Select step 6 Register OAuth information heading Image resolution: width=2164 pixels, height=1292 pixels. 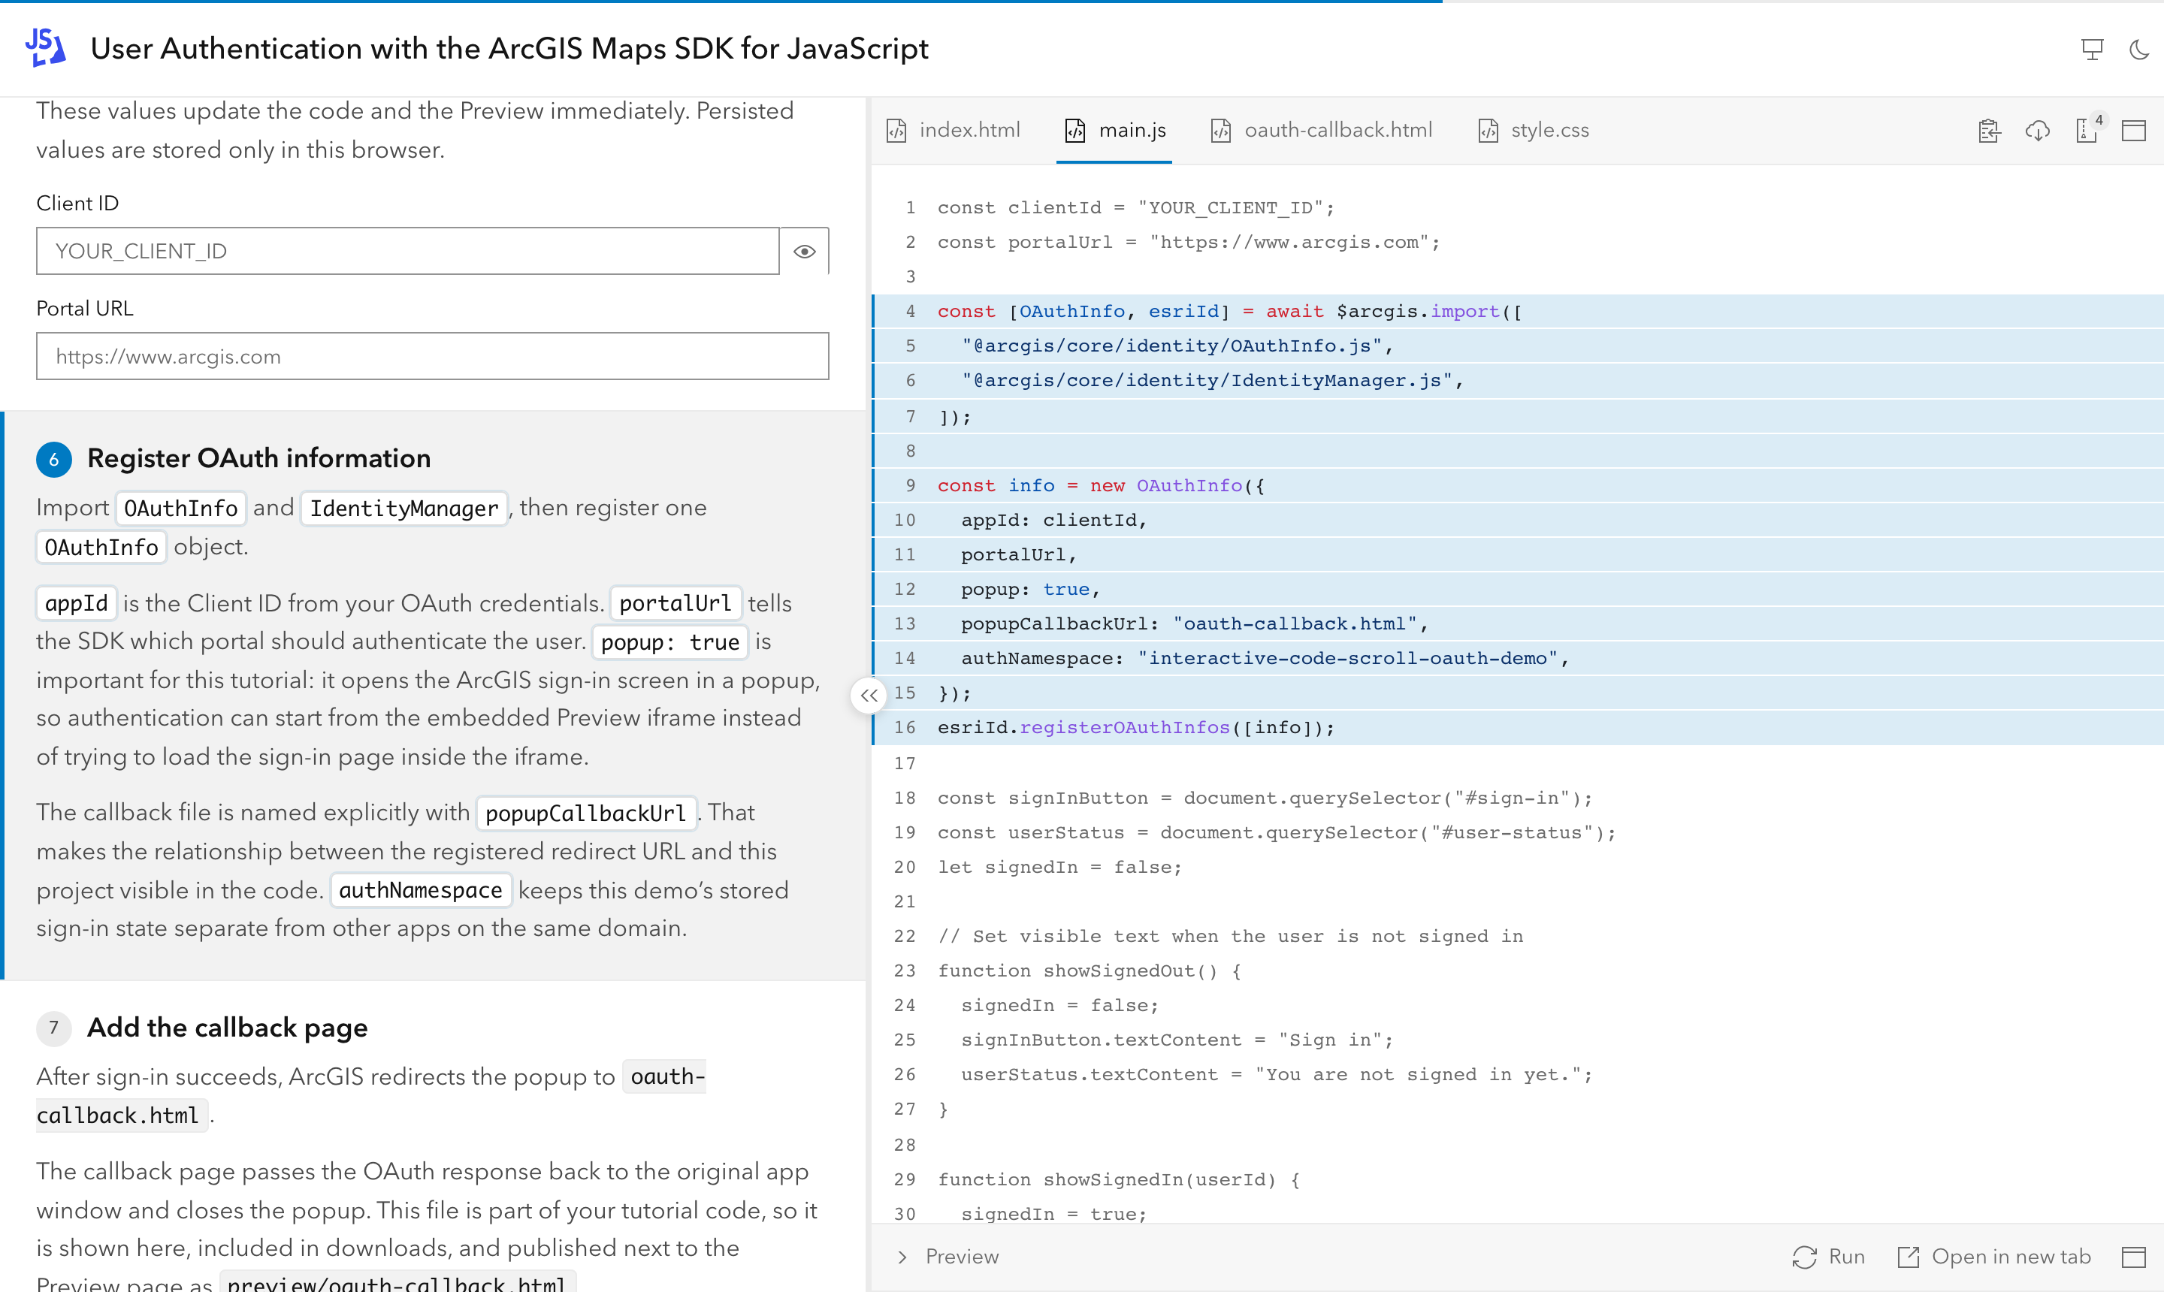(258, 459)
